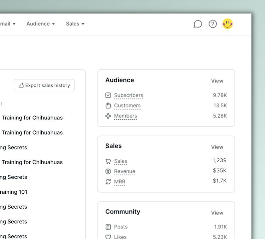Expand the Audience dropdown in navigation
The height and width of the screenshot is (239, 265).
[x=41, y=24]
